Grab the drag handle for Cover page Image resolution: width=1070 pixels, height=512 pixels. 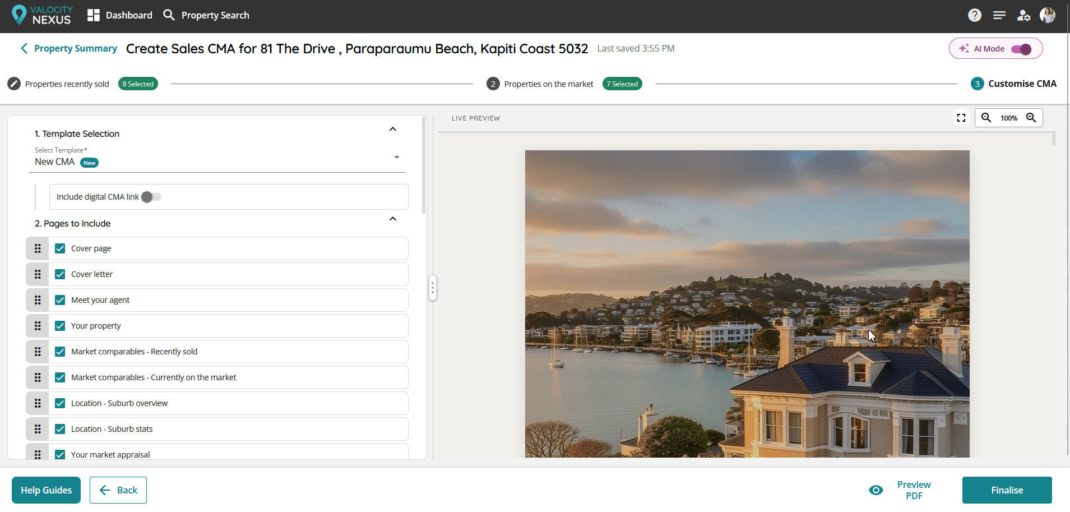38,248
